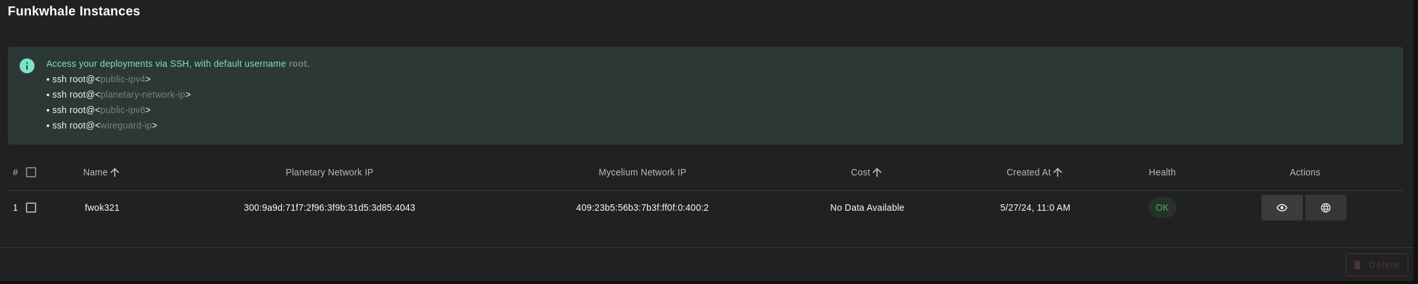Click the info icon in the SSH alert
Viewport: 1418px width, 284px height.
pos(27,66)
